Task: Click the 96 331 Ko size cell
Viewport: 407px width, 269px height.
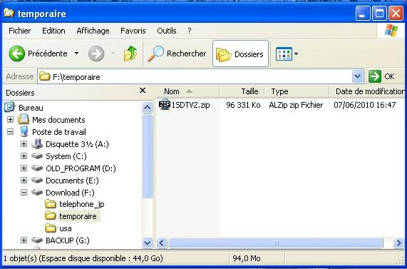Action: [x=243, y=105]
